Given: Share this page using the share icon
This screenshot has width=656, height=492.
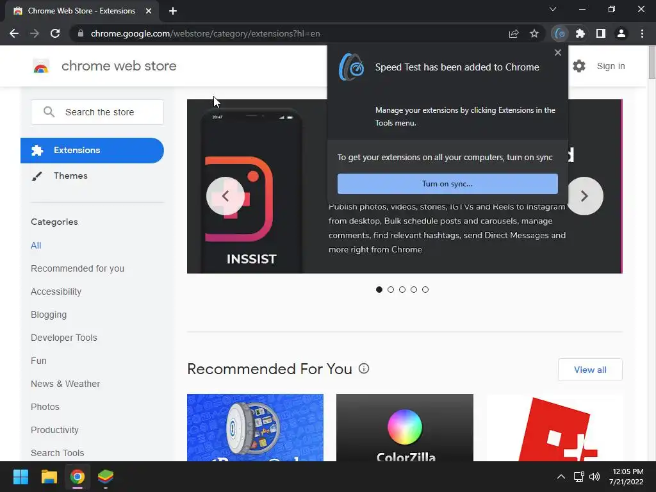Looking at the screenshot, I should coord(514,33).
